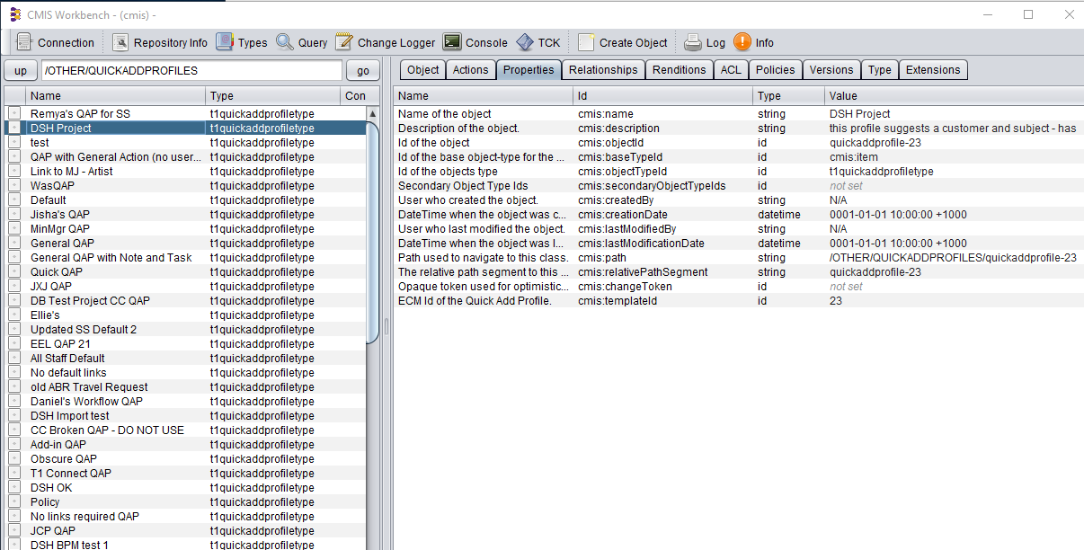Click the CMIS Workbench title bar icon
Screen dimensions: 1084x550
(14, 14)
